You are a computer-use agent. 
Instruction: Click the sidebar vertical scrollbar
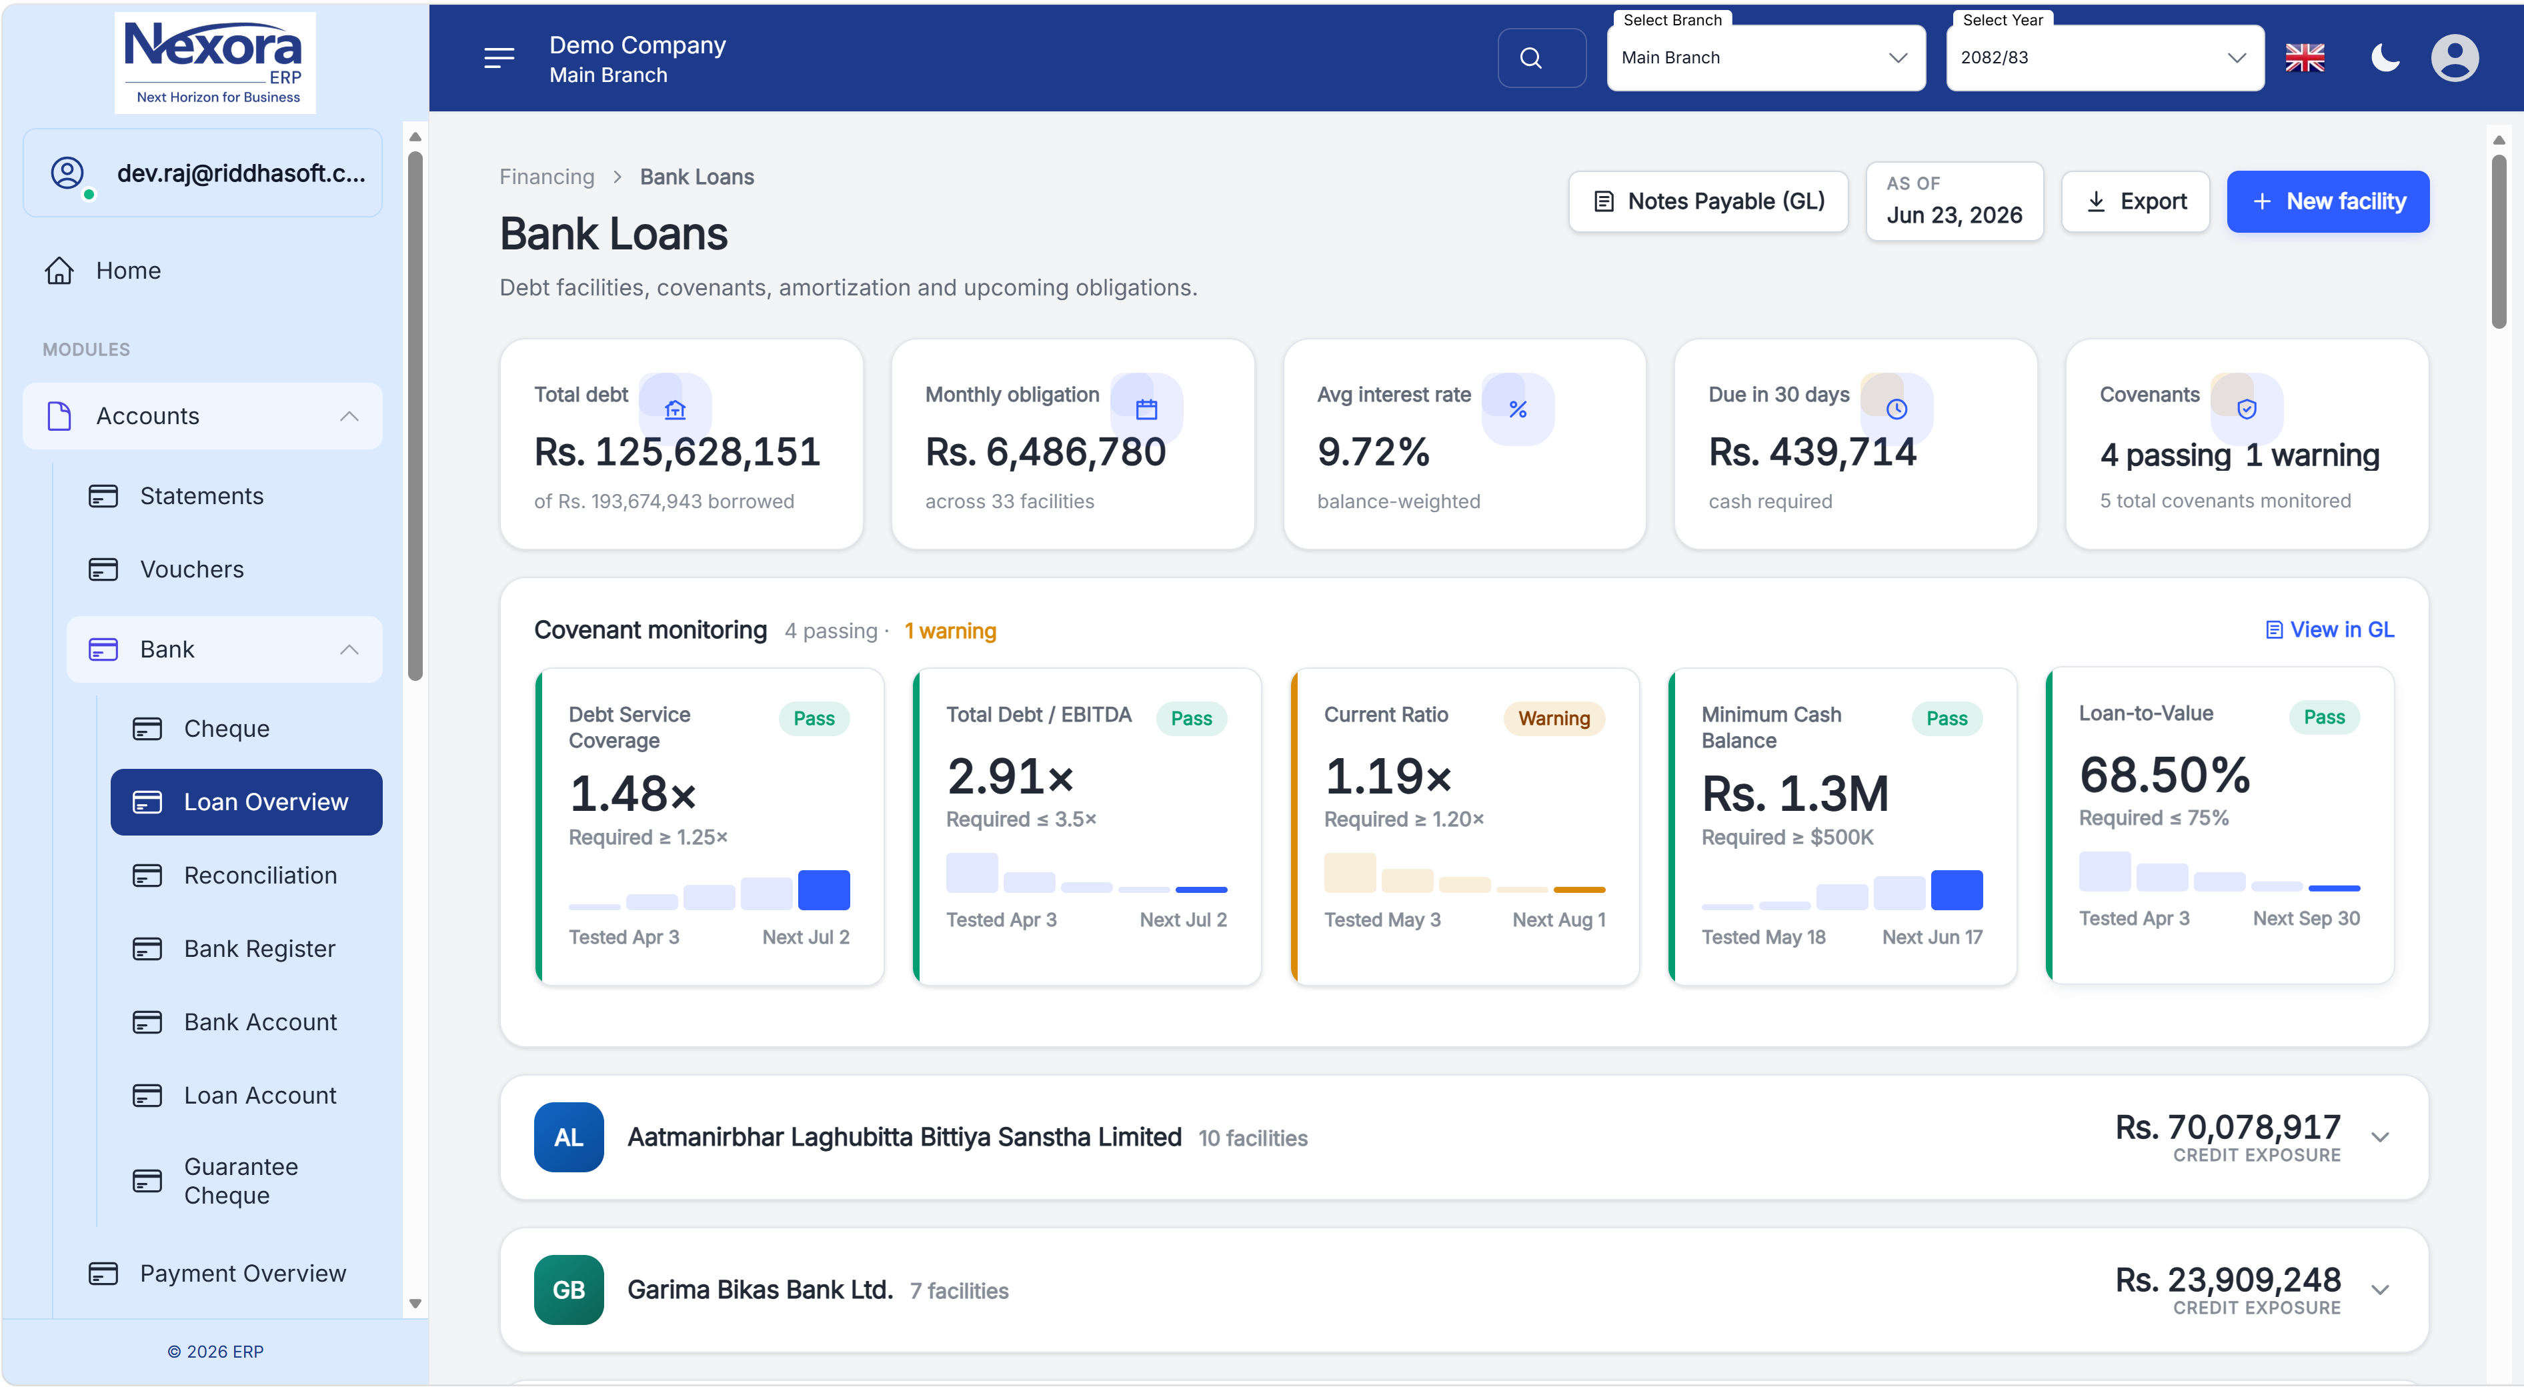tap(415, 416)
